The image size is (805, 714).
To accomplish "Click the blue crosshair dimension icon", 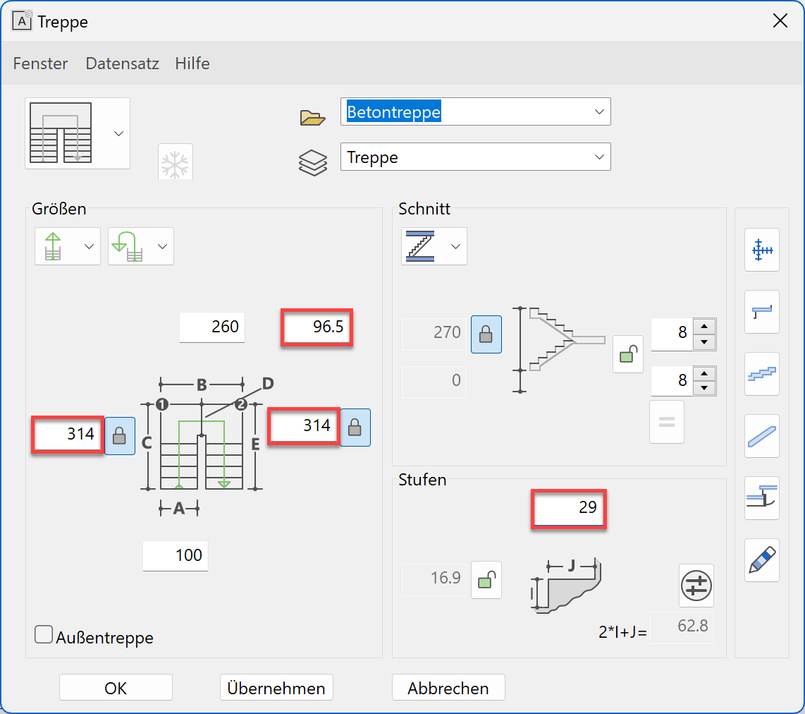I will click(x=761, y=250).
